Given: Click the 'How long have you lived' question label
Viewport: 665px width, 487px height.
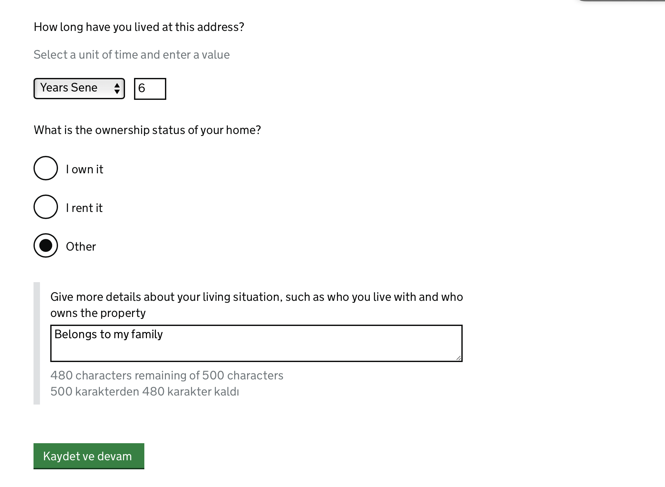Looking at the screenshot, I should click(139, 27).
